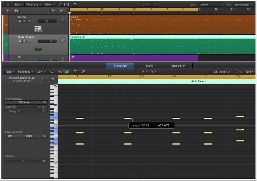Record-enable the Drums track
Viewport: 257px width, 181px height.
pyautogui.click(x=30, y=22)
